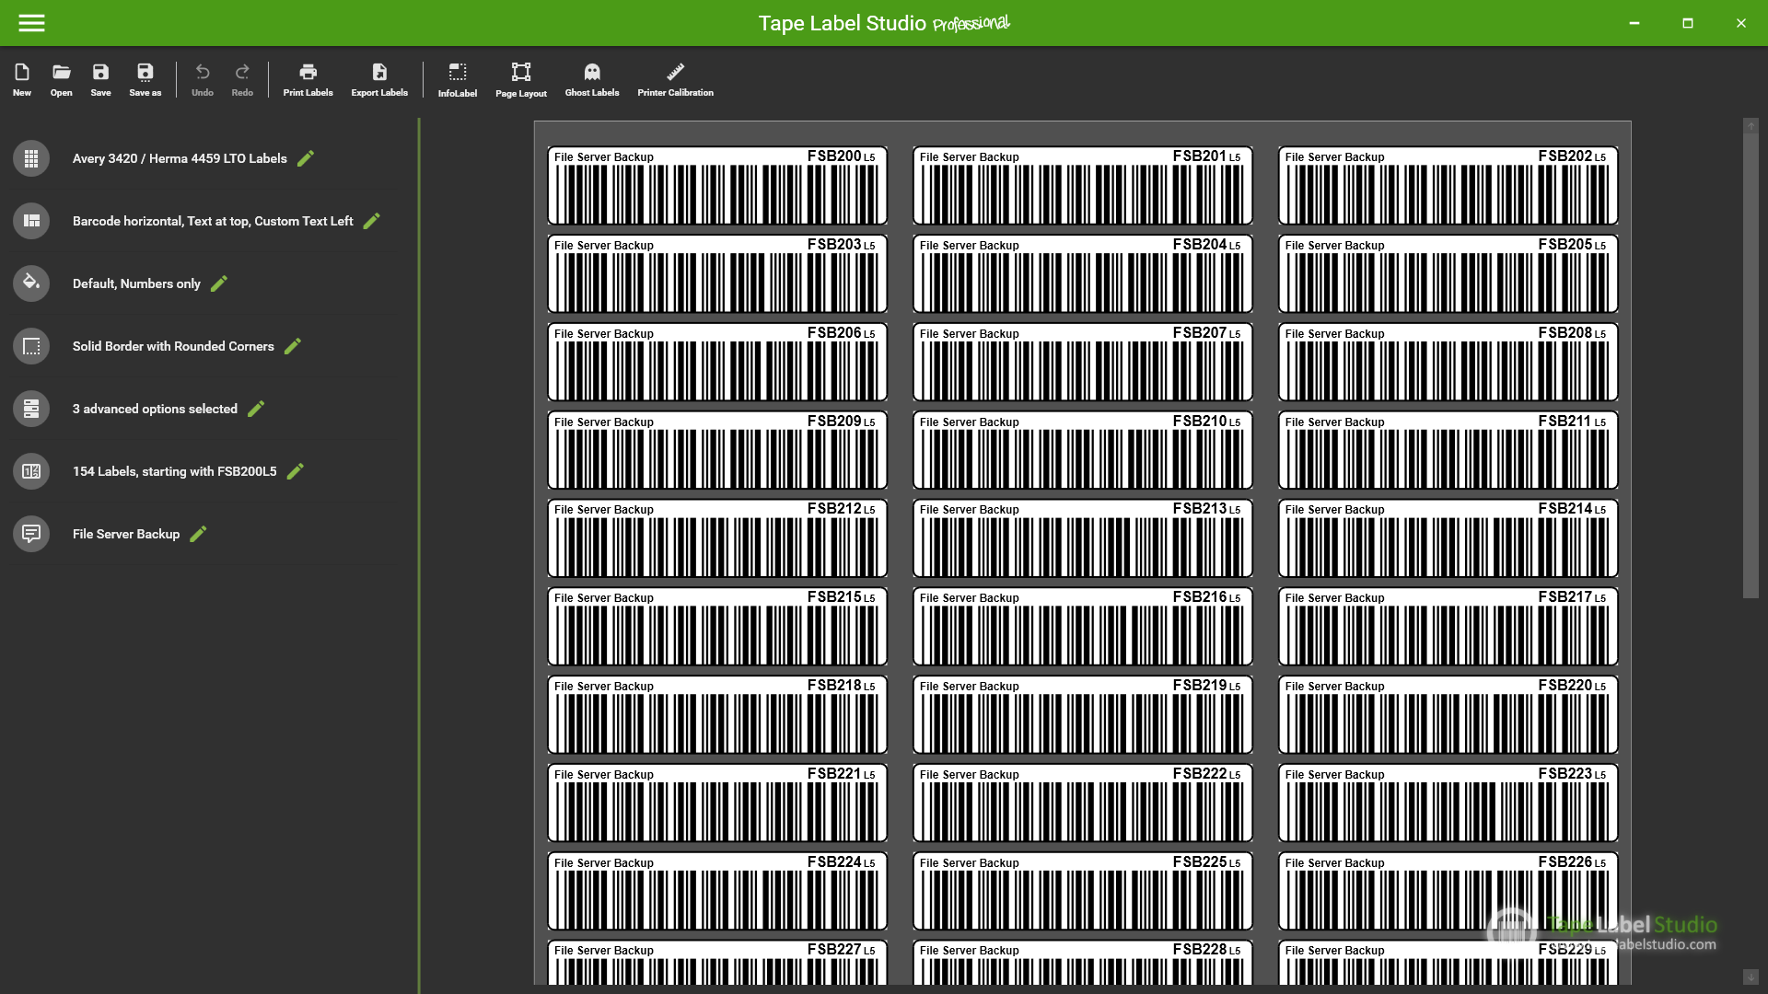Click label FSB220 in preview
Viewport: 1768px width, 994px height.
click(x=1448, y=714)
